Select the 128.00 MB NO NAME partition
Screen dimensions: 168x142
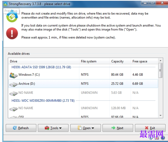click(83, 108)
